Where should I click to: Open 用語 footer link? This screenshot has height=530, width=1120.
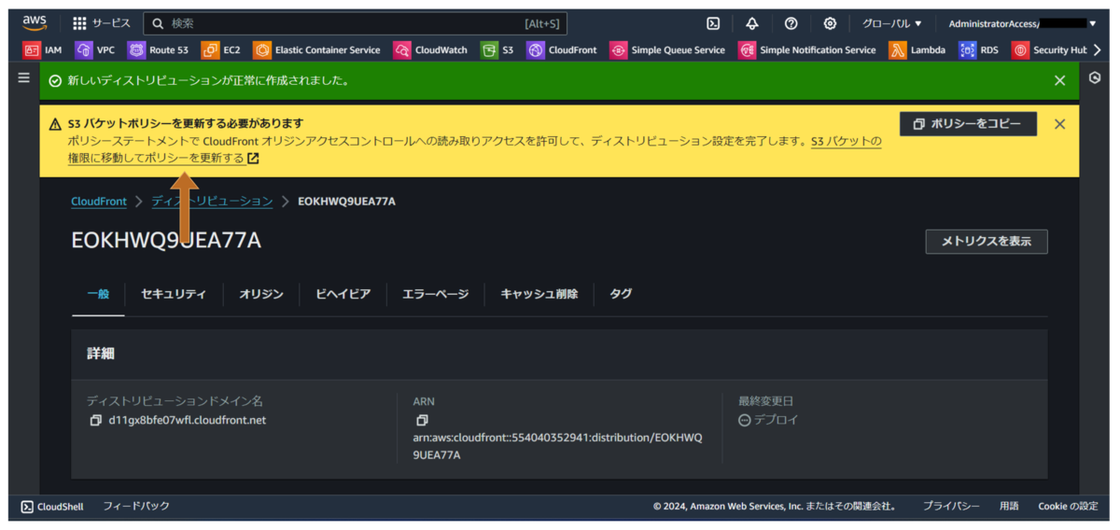coord(1009,507)
